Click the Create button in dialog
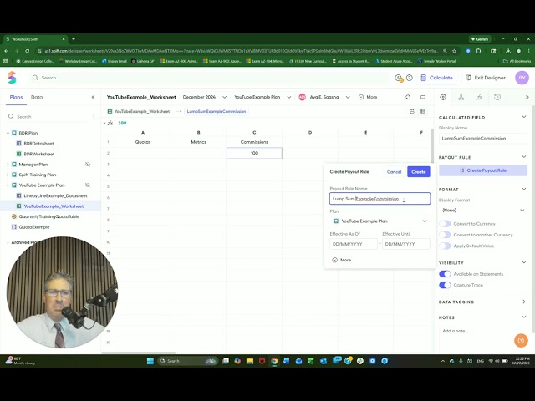 (418, 172)
